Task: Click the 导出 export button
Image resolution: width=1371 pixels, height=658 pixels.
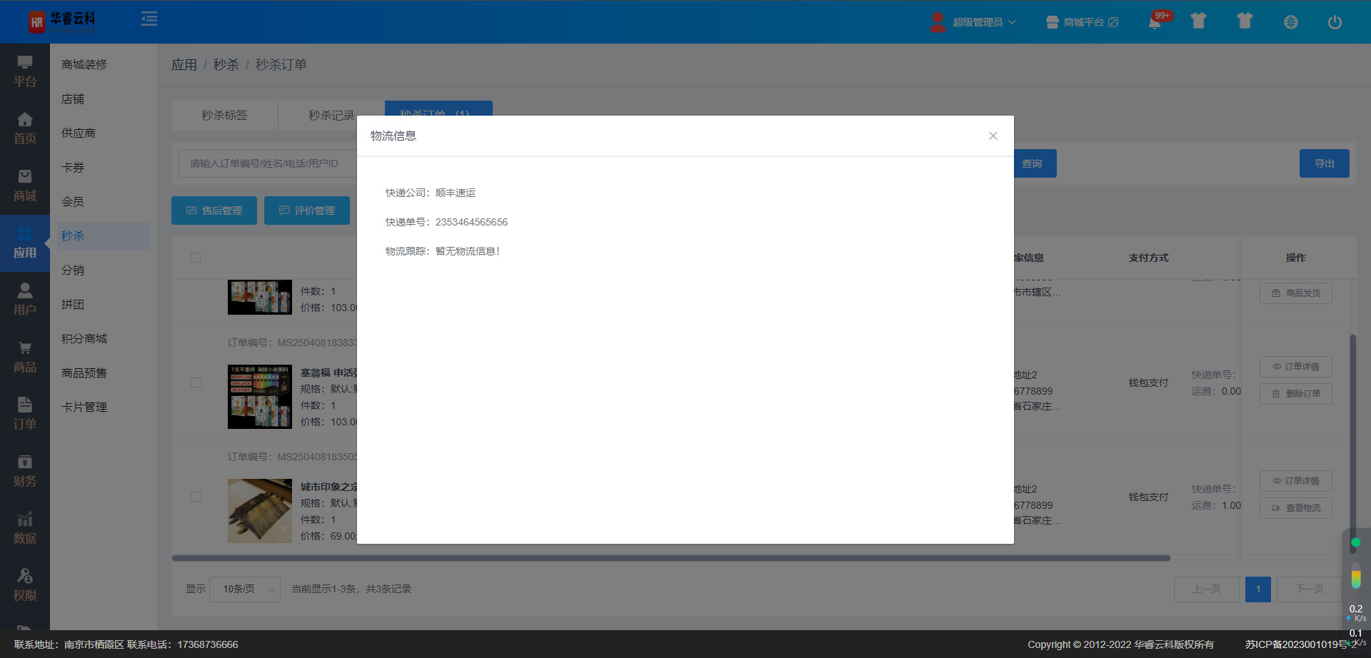Action: 1324,163
